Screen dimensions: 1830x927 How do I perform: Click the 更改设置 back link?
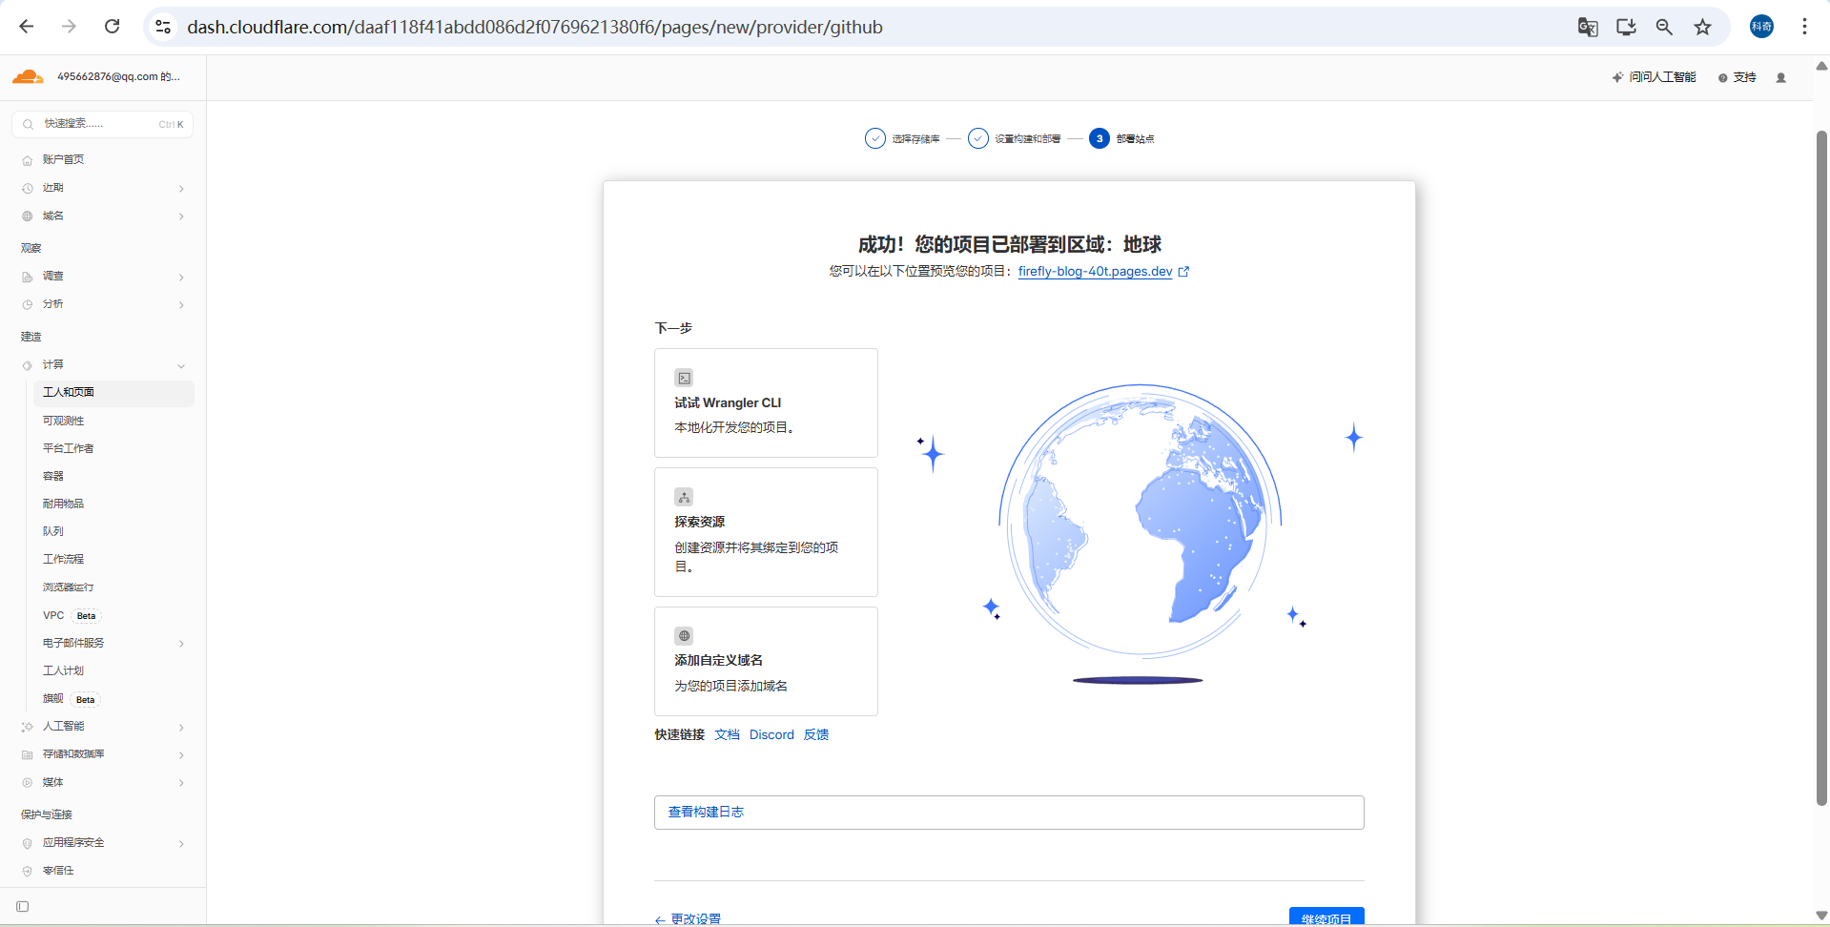click(688, 919)
